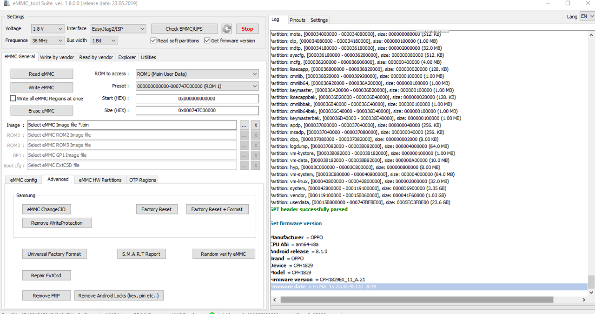
Task: Open the OTP Regions tab
Action: [143, 180]
